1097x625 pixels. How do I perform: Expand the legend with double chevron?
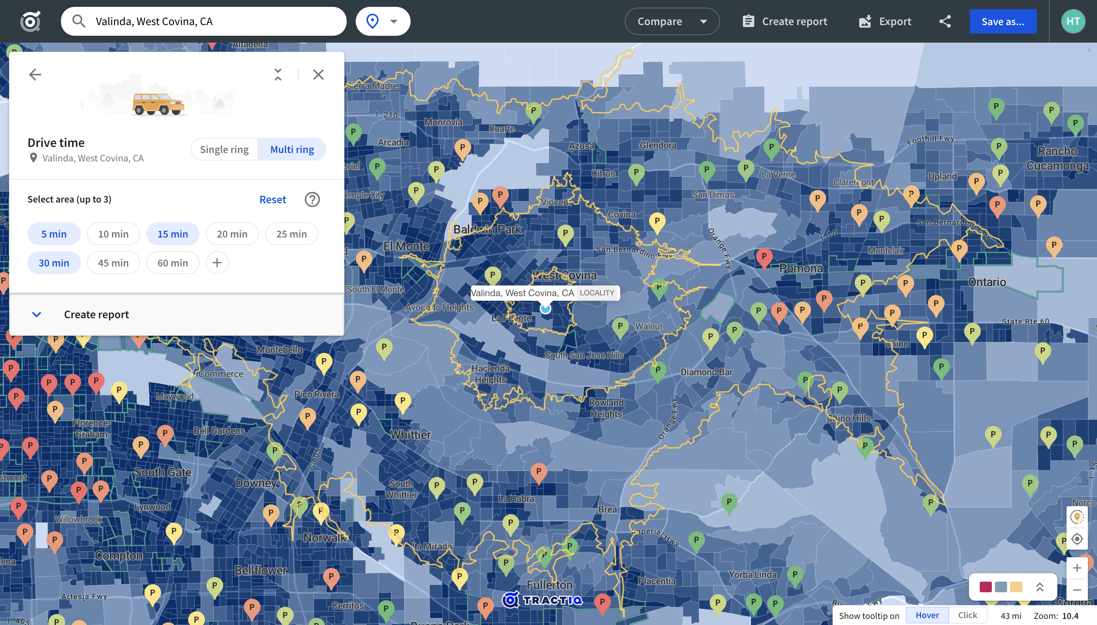point(1039,587)
